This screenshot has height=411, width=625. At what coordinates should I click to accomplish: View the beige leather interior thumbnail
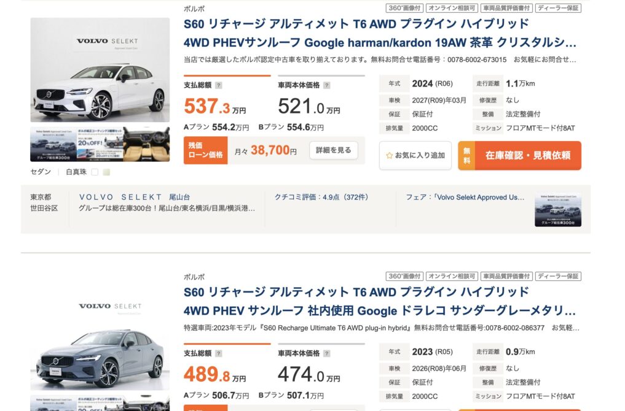[146, 145]
